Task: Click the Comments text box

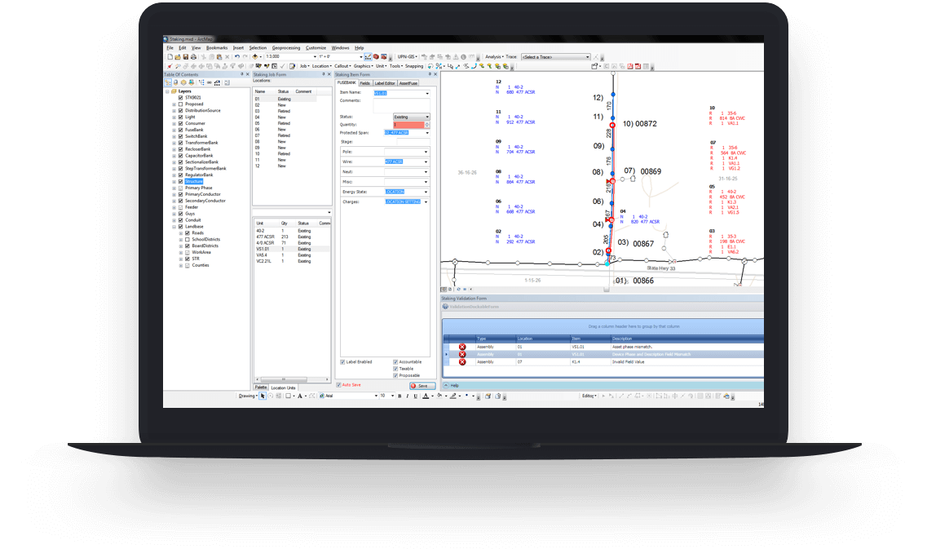Action: 401,105
